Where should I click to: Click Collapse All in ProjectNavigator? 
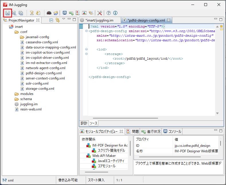coord(51,20)
